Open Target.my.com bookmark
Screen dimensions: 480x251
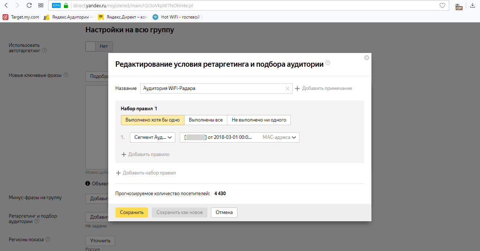click(x=21, y=17)
